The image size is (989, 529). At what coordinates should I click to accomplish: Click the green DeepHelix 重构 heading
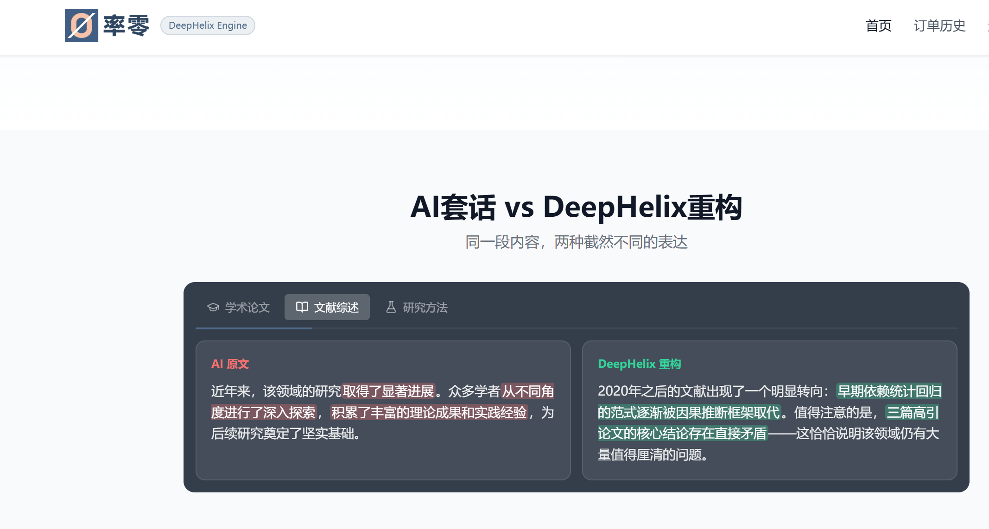pos(639,364)
